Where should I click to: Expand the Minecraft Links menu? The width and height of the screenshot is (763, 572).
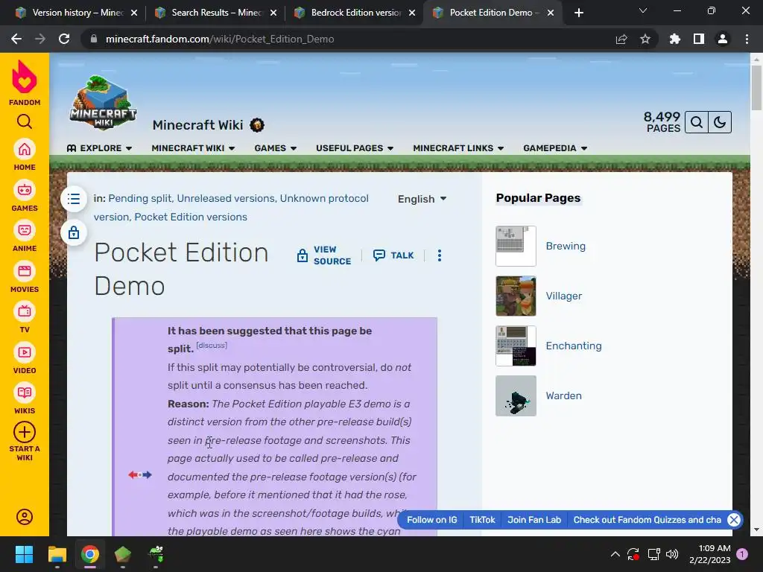[x=458, y=148]
